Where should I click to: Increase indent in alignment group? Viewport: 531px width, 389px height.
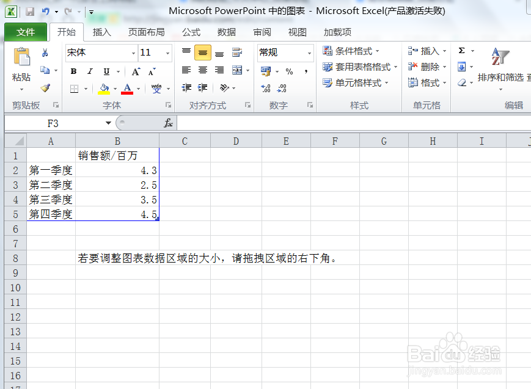coord(203,88)
